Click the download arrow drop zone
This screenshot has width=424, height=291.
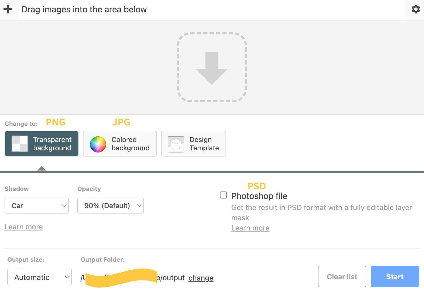pos(212,67)
